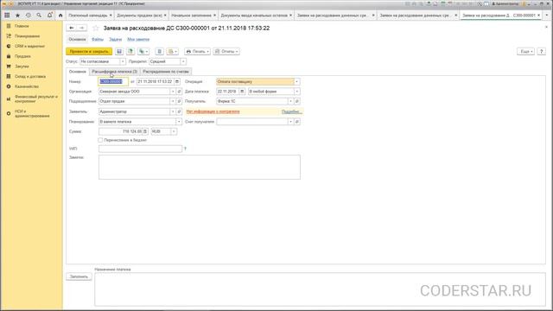
Task: Open help with the ? button
Action: 542,52
